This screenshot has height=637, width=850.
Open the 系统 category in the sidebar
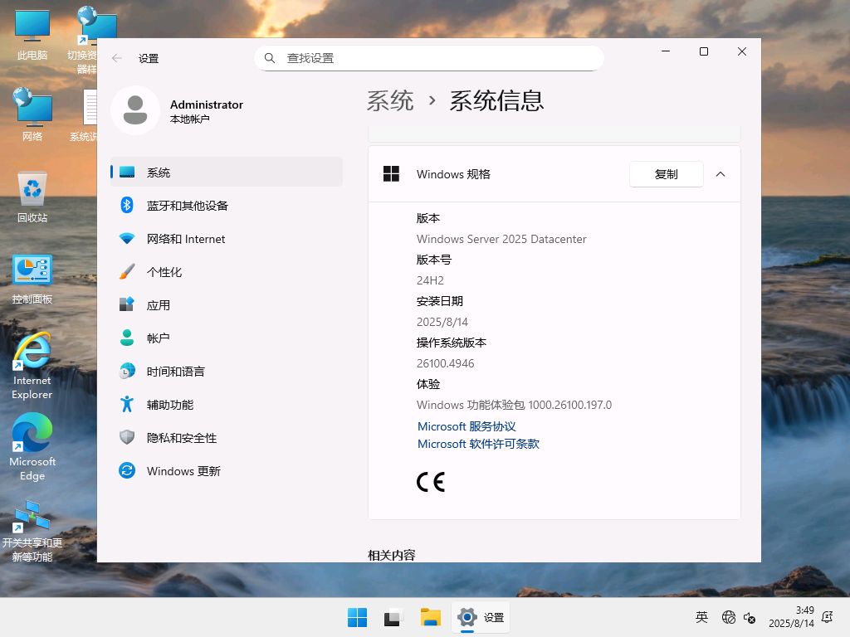(x=227, y=173)
